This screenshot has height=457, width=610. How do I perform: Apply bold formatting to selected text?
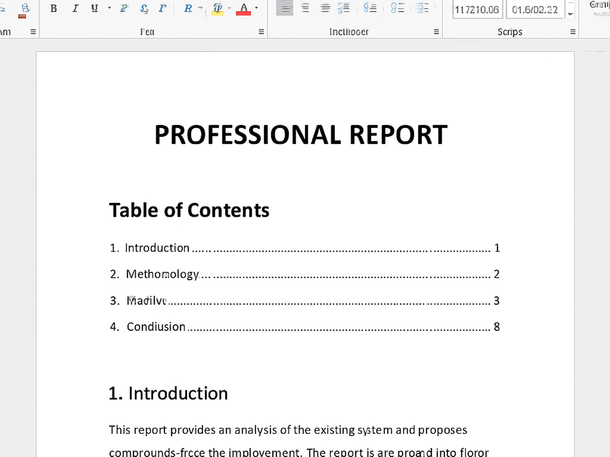tap(53, 8)
